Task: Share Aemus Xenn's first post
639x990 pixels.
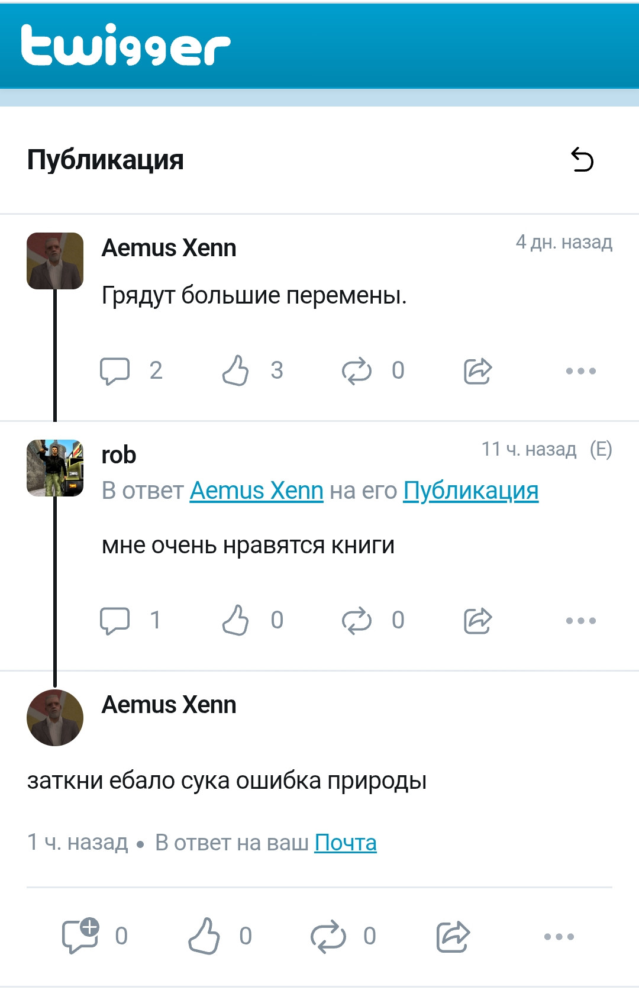Action: (477, 371)
